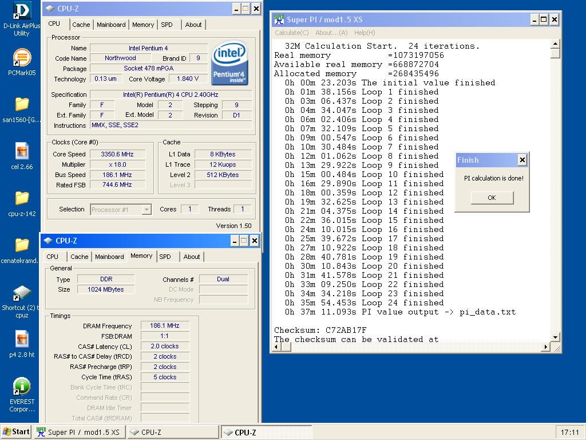Viewport: 586px width, 440px height.
Task: Click CAS# Latency 2.0 clocks value
Action: point(164,346)
